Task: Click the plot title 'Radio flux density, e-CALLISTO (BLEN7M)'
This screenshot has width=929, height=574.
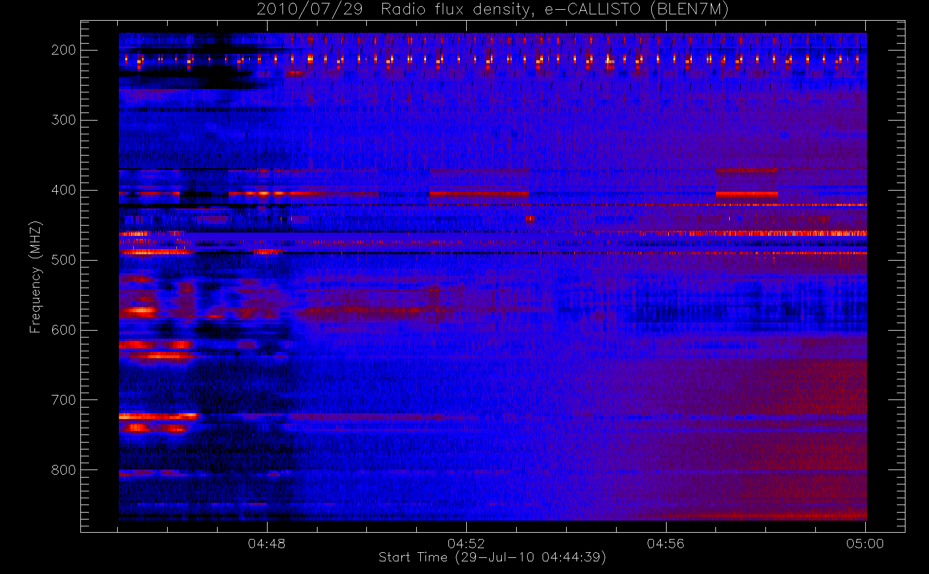Action: pos(555,10)
